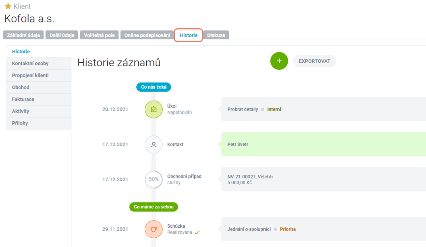Image resolution: width=426 pixels, height=247 pixels.
Task: Click the orange Schůzka meeting icon
Action: (x=153, y=229)
